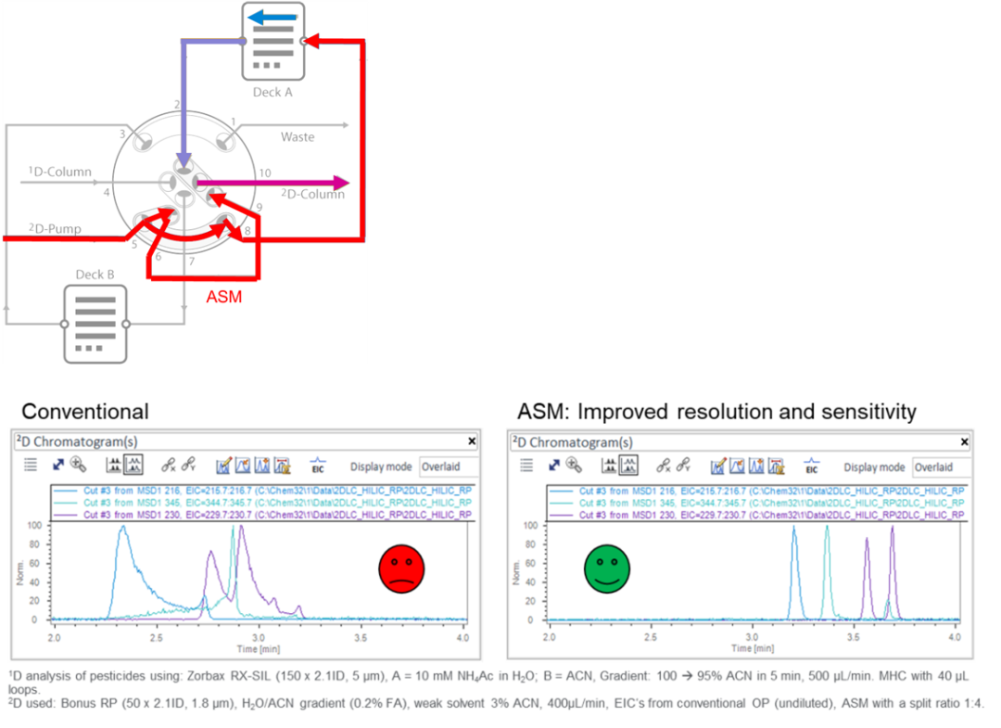Click the 1D-Column label on valve diagram

coord(59,172)
